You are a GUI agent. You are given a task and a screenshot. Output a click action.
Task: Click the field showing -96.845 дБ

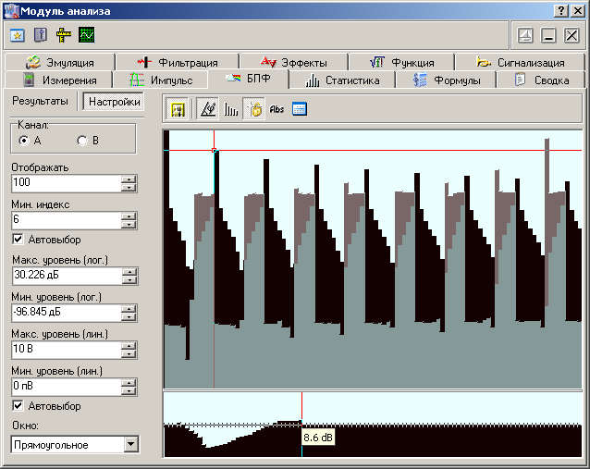(x=67, y=313)
